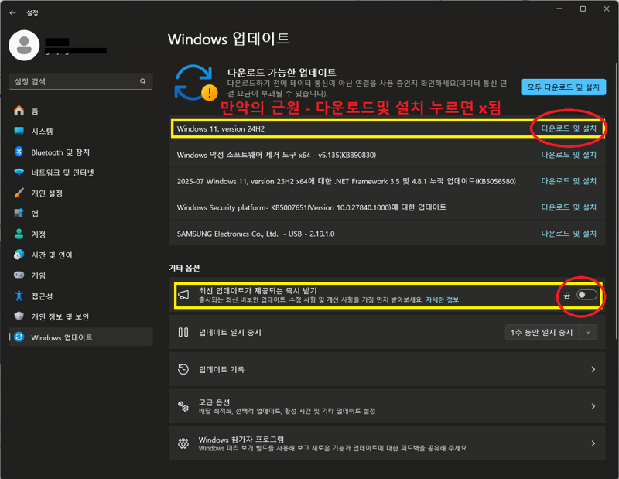Click the 설정 검색 search field
The width and height of the screenshot is (619, 479).
[80, 81]
